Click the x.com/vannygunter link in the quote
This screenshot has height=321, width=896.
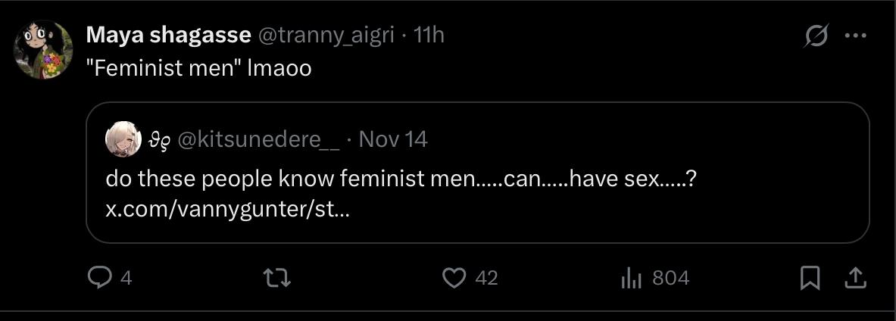227,209
